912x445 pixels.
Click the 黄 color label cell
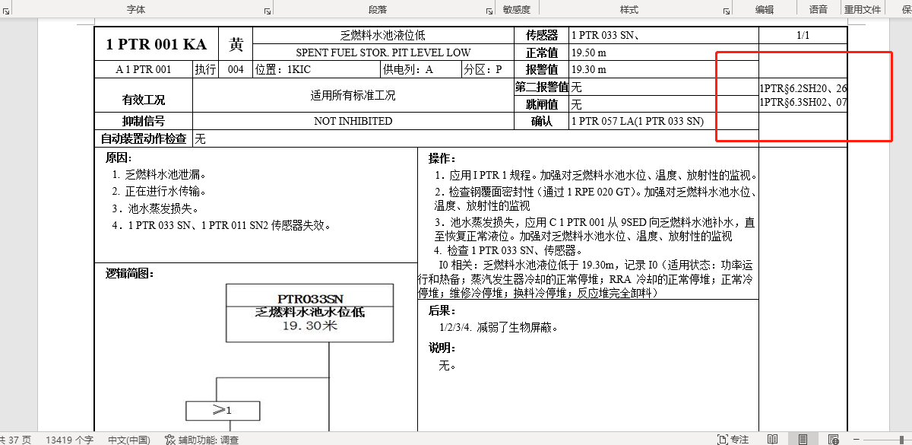coord(236,44)
